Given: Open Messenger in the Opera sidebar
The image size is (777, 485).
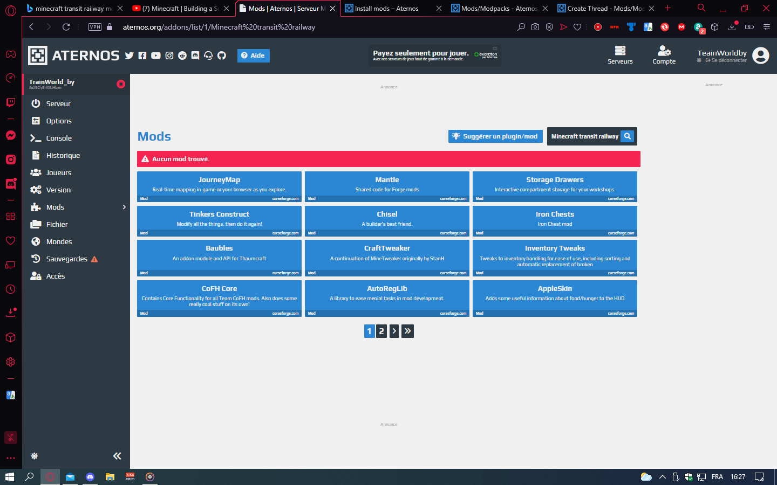Looking at the screenshot, I should (x=11, y=135).
